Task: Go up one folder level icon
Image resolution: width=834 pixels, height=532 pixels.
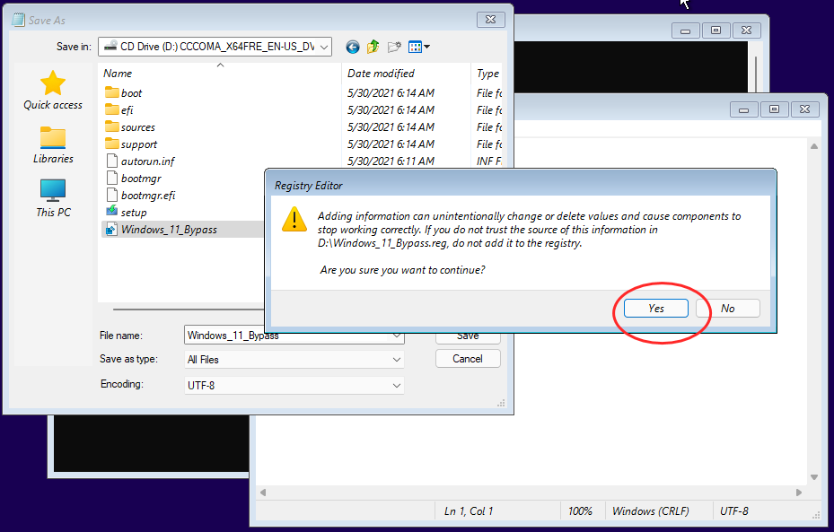Action: 373,47
